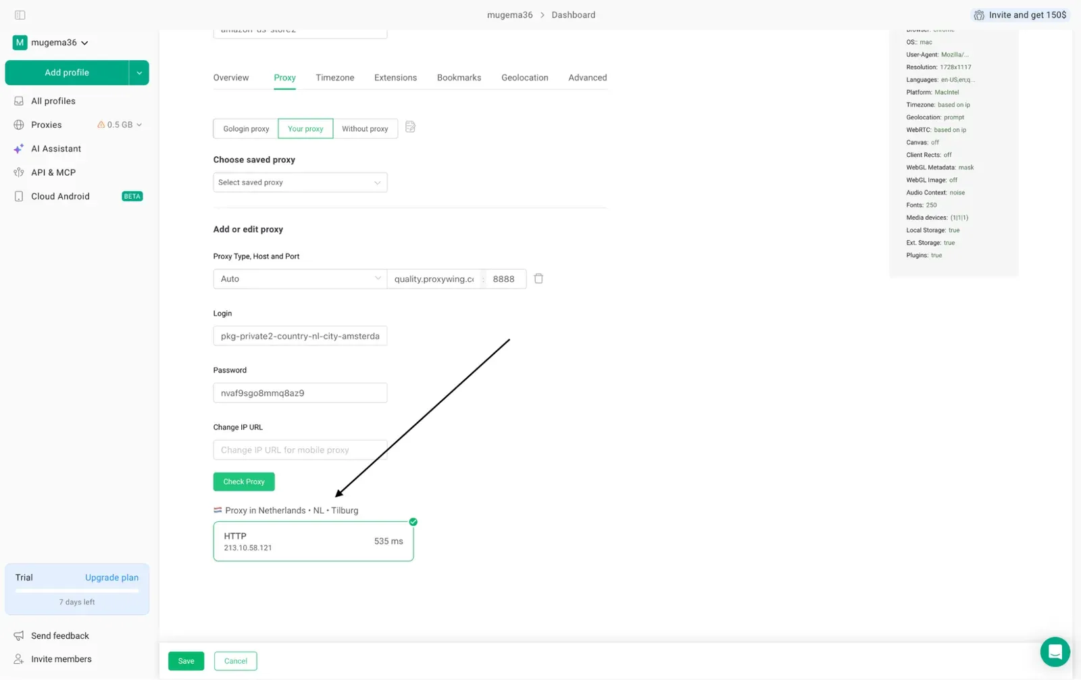
Task: Click the Login input field
Action: 300,336
